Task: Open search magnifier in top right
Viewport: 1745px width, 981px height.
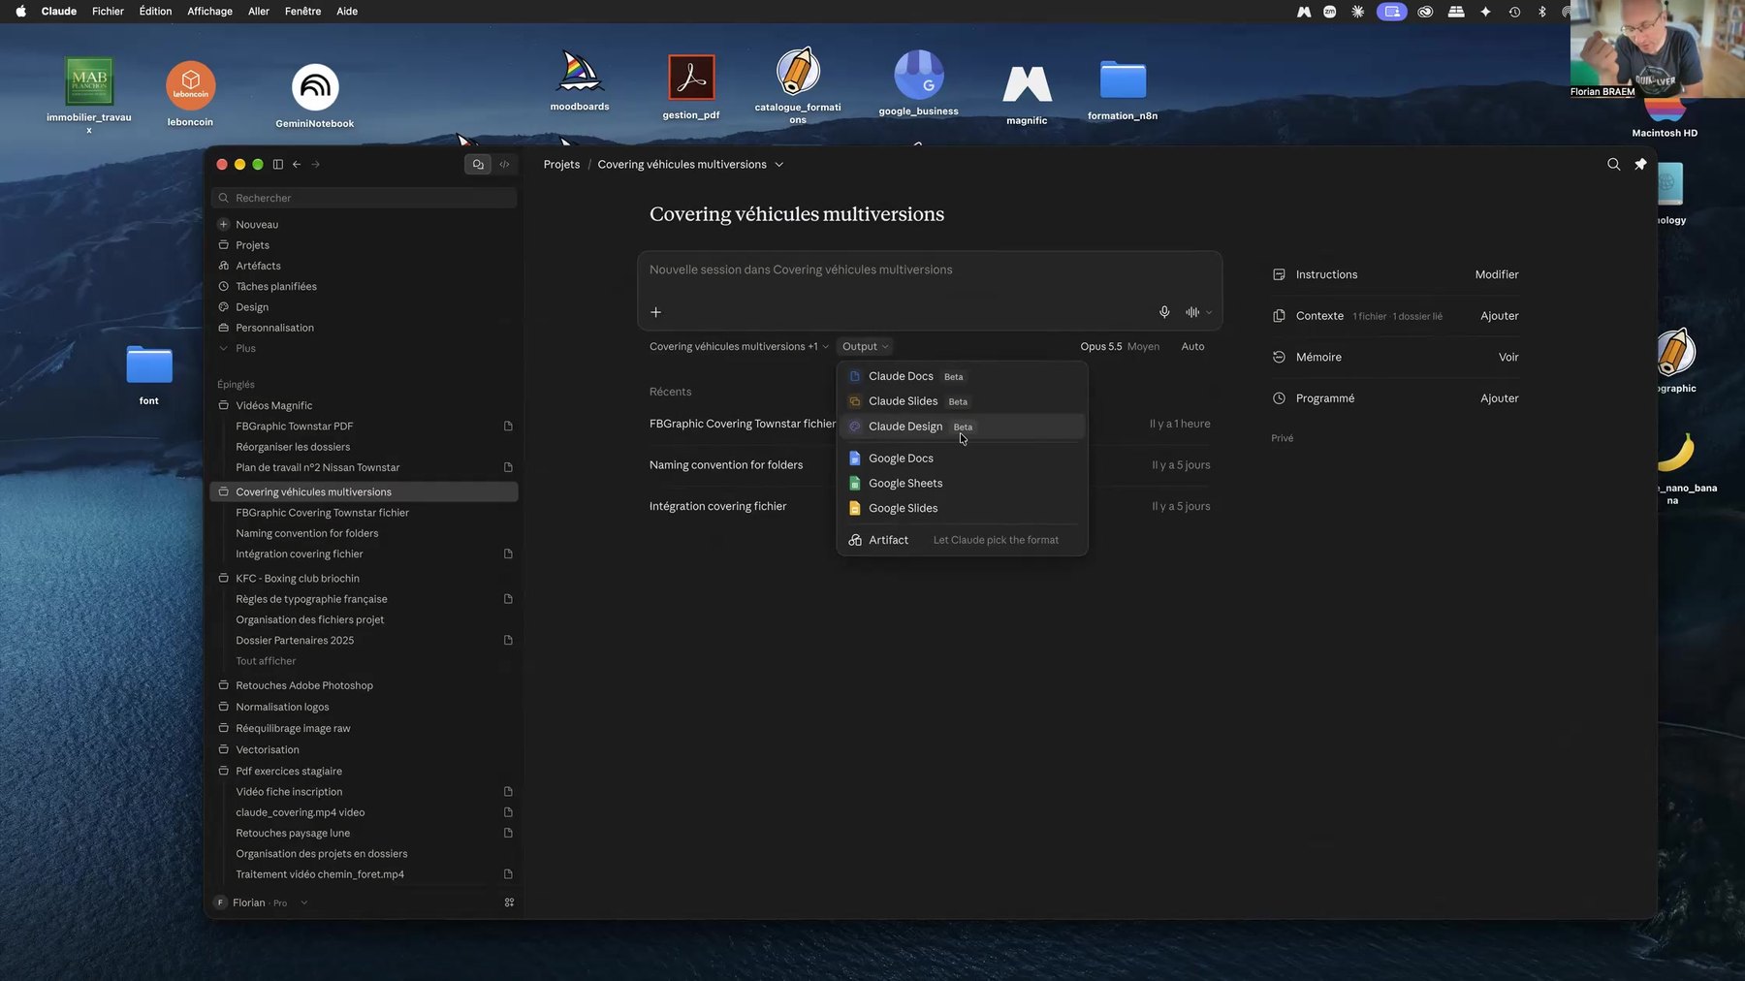Action: point(1614,165)
